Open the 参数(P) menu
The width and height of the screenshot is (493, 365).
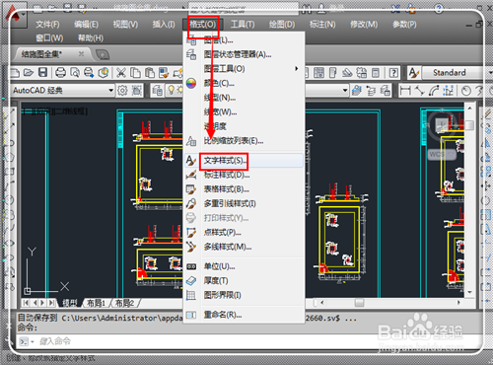click(404, 25)
